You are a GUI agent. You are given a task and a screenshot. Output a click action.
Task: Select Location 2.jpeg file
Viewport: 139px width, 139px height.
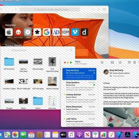(x=9, y=81)
